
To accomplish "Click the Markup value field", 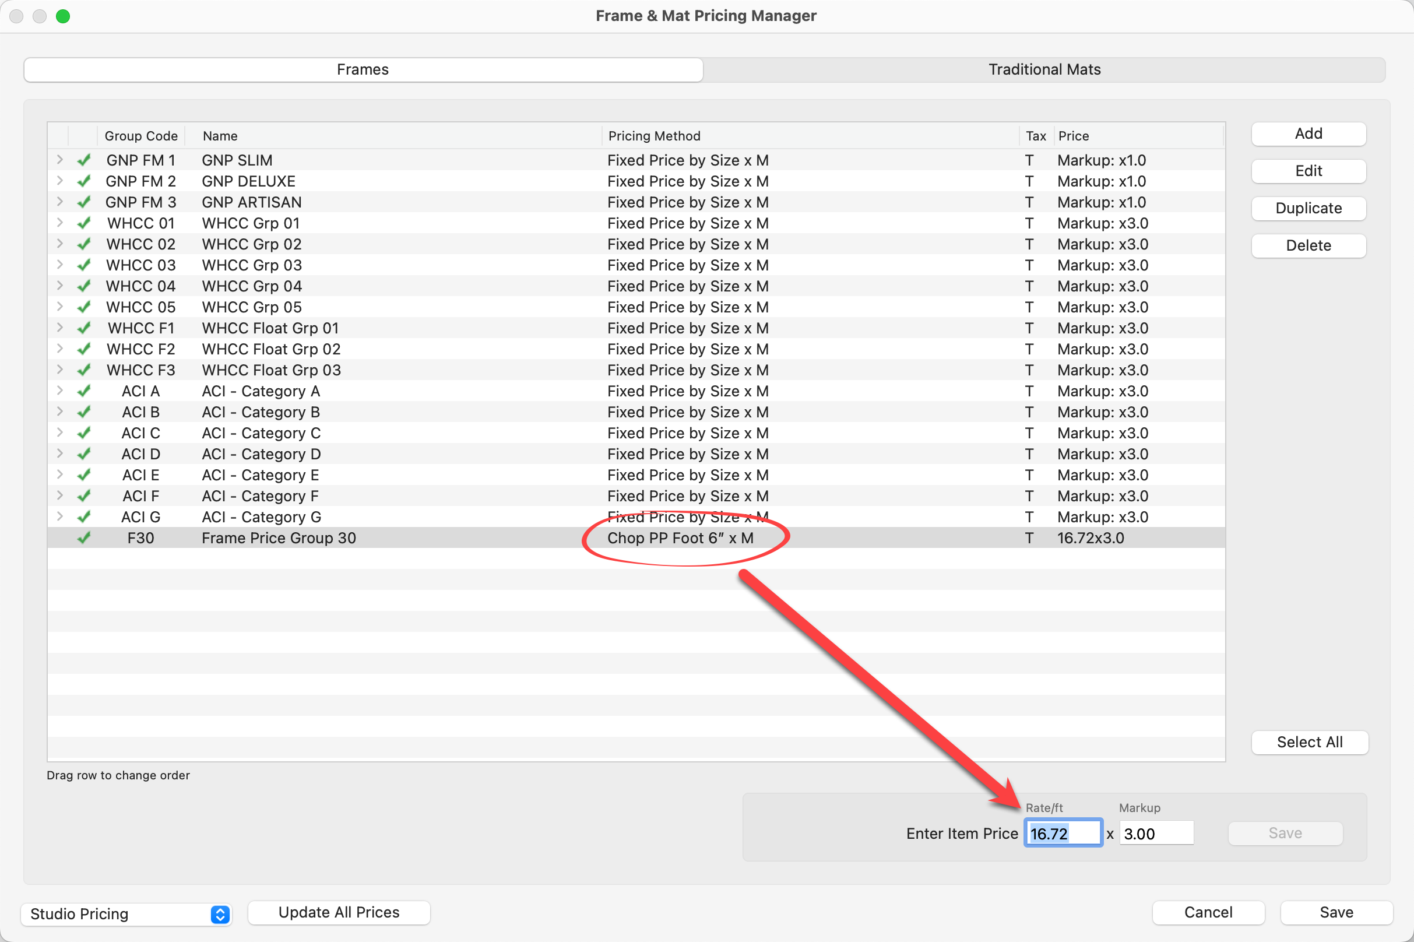I will (x=1156, y=834).
